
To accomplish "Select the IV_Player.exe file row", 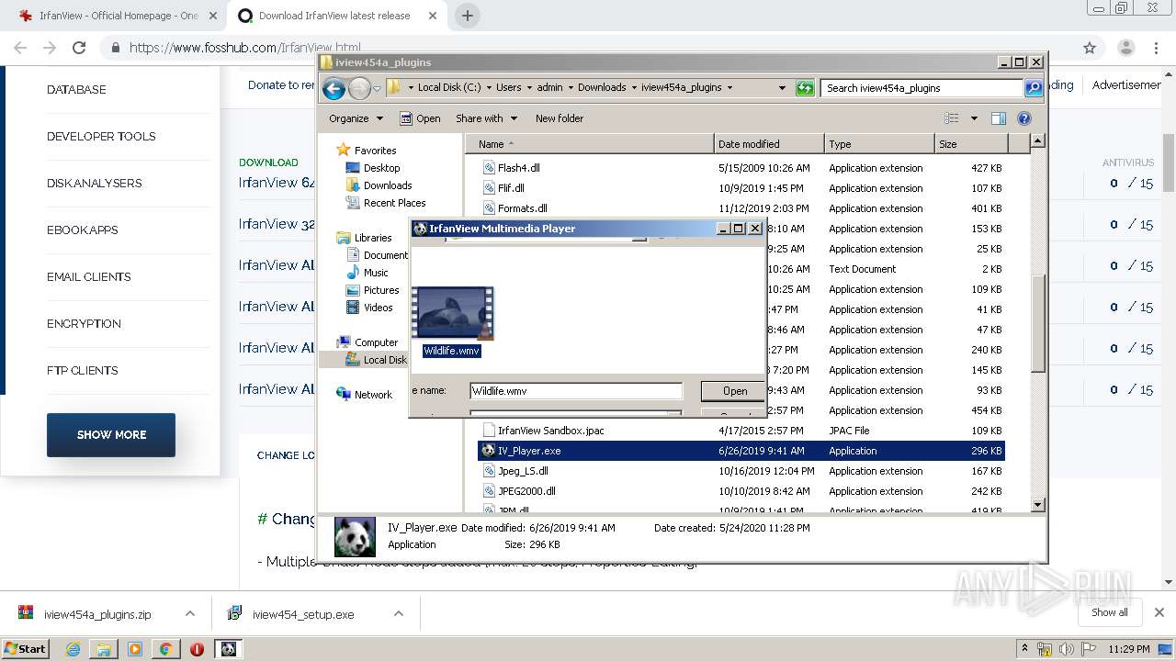I will (x=742, y=451).
